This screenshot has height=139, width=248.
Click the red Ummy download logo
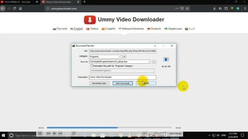(x=90, y=20)
